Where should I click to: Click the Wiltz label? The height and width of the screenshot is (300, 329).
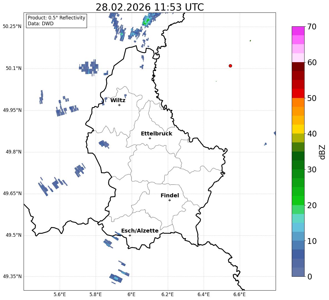click(118, 100)
